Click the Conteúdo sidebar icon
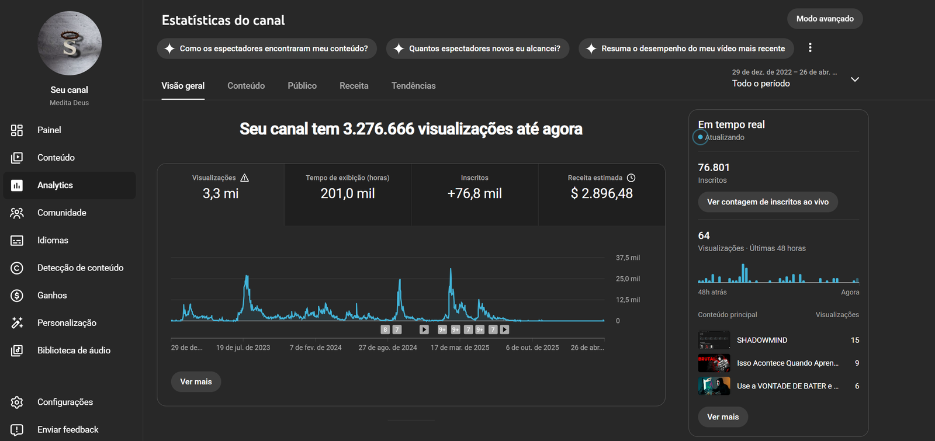Viewport: 935px width, 441px height. click(x=17, y=158)
